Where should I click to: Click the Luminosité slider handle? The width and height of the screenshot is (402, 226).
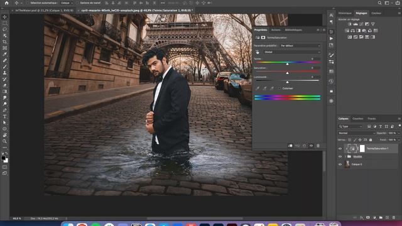click(x=288, y=82)
